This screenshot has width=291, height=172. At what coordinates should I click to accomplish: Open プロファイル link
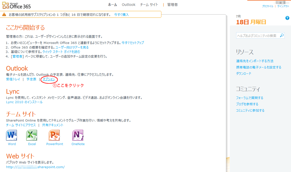268,6
